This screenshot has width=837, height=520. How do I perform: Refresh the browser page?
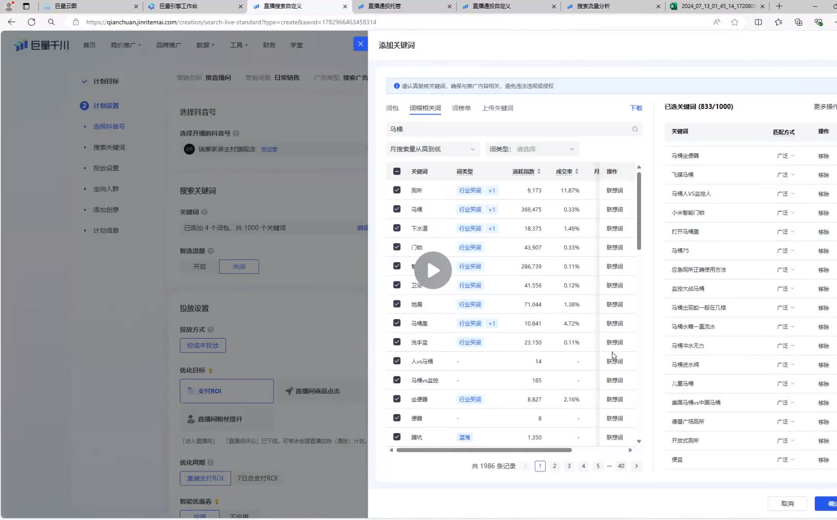[32, 22]
